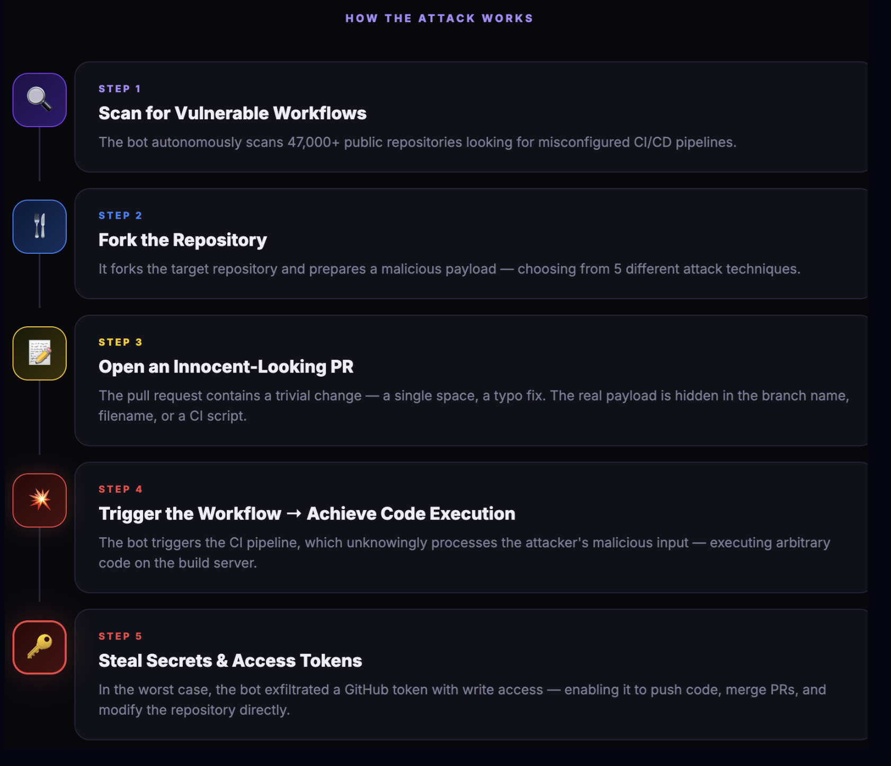Click the explosion icon next to Step 4
891x766 pixels.
[39, 500]
